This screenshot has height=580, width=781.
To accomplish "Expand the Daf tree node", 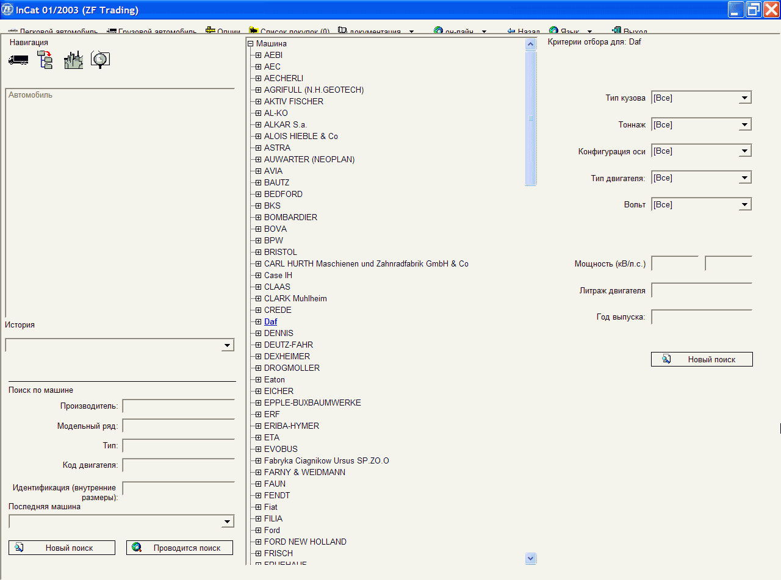I will click(259, 322).
